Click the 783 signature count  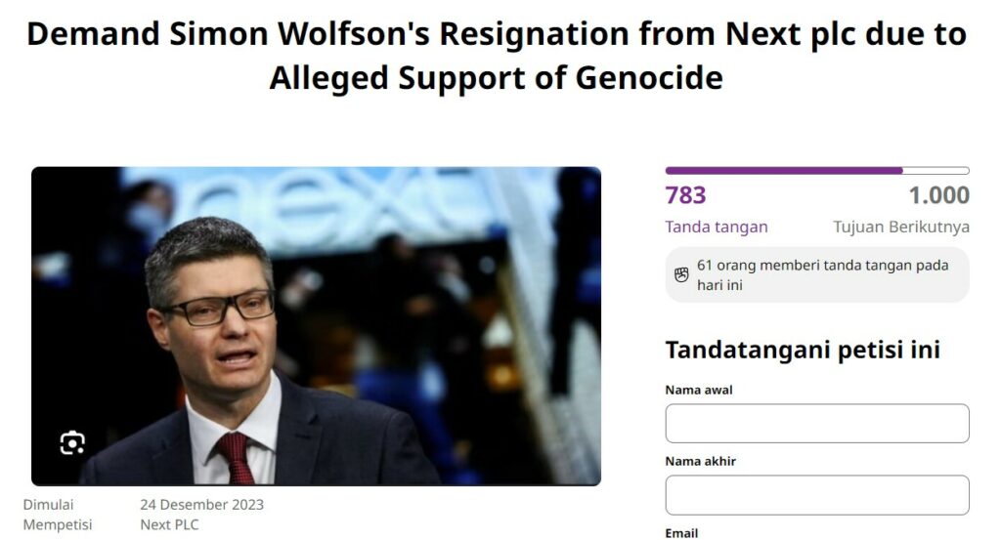pyautogui.click(x=685, y=195)
